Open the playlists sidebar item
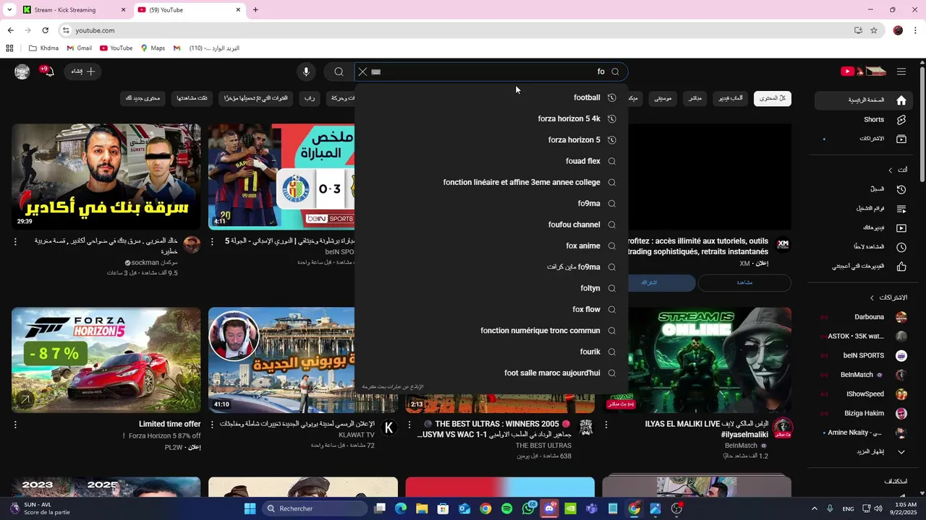926x520 pixels. pyautogui.click(x=862, y=209)
